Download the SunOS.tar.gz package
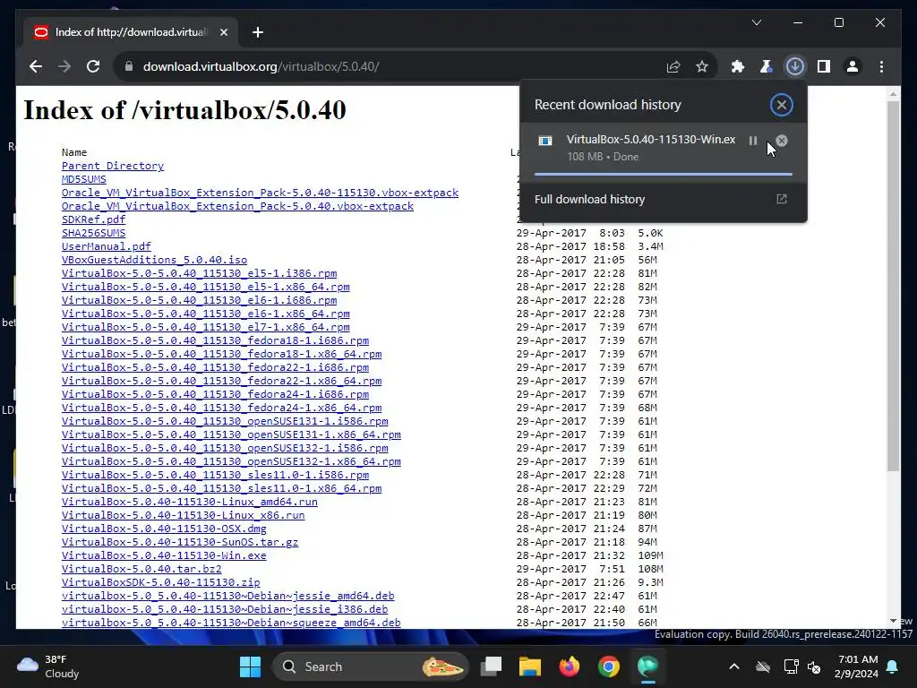 coord(179,542)
